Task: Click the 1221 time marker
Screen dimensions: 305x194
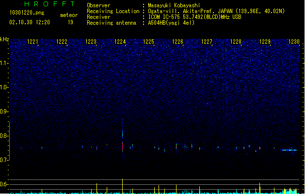Action: [x=32, y=42]
